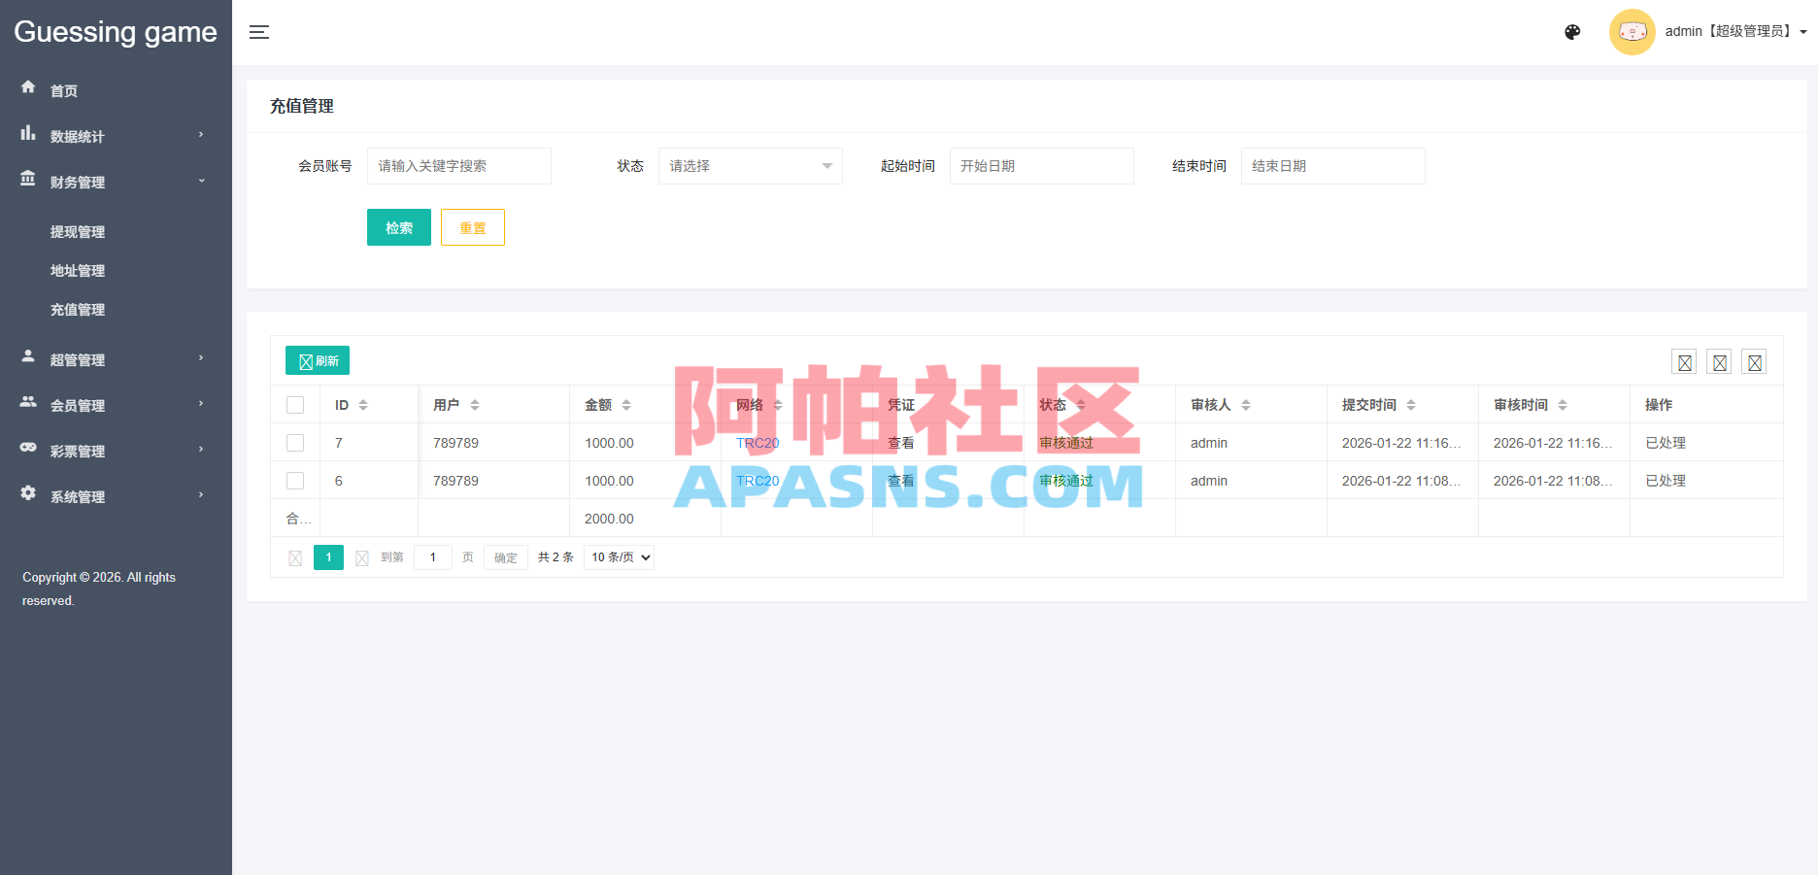Click chevron arrow next to 系统管理
The height and width of the screenshot is (875, 1818).
(x=201, y=495)
